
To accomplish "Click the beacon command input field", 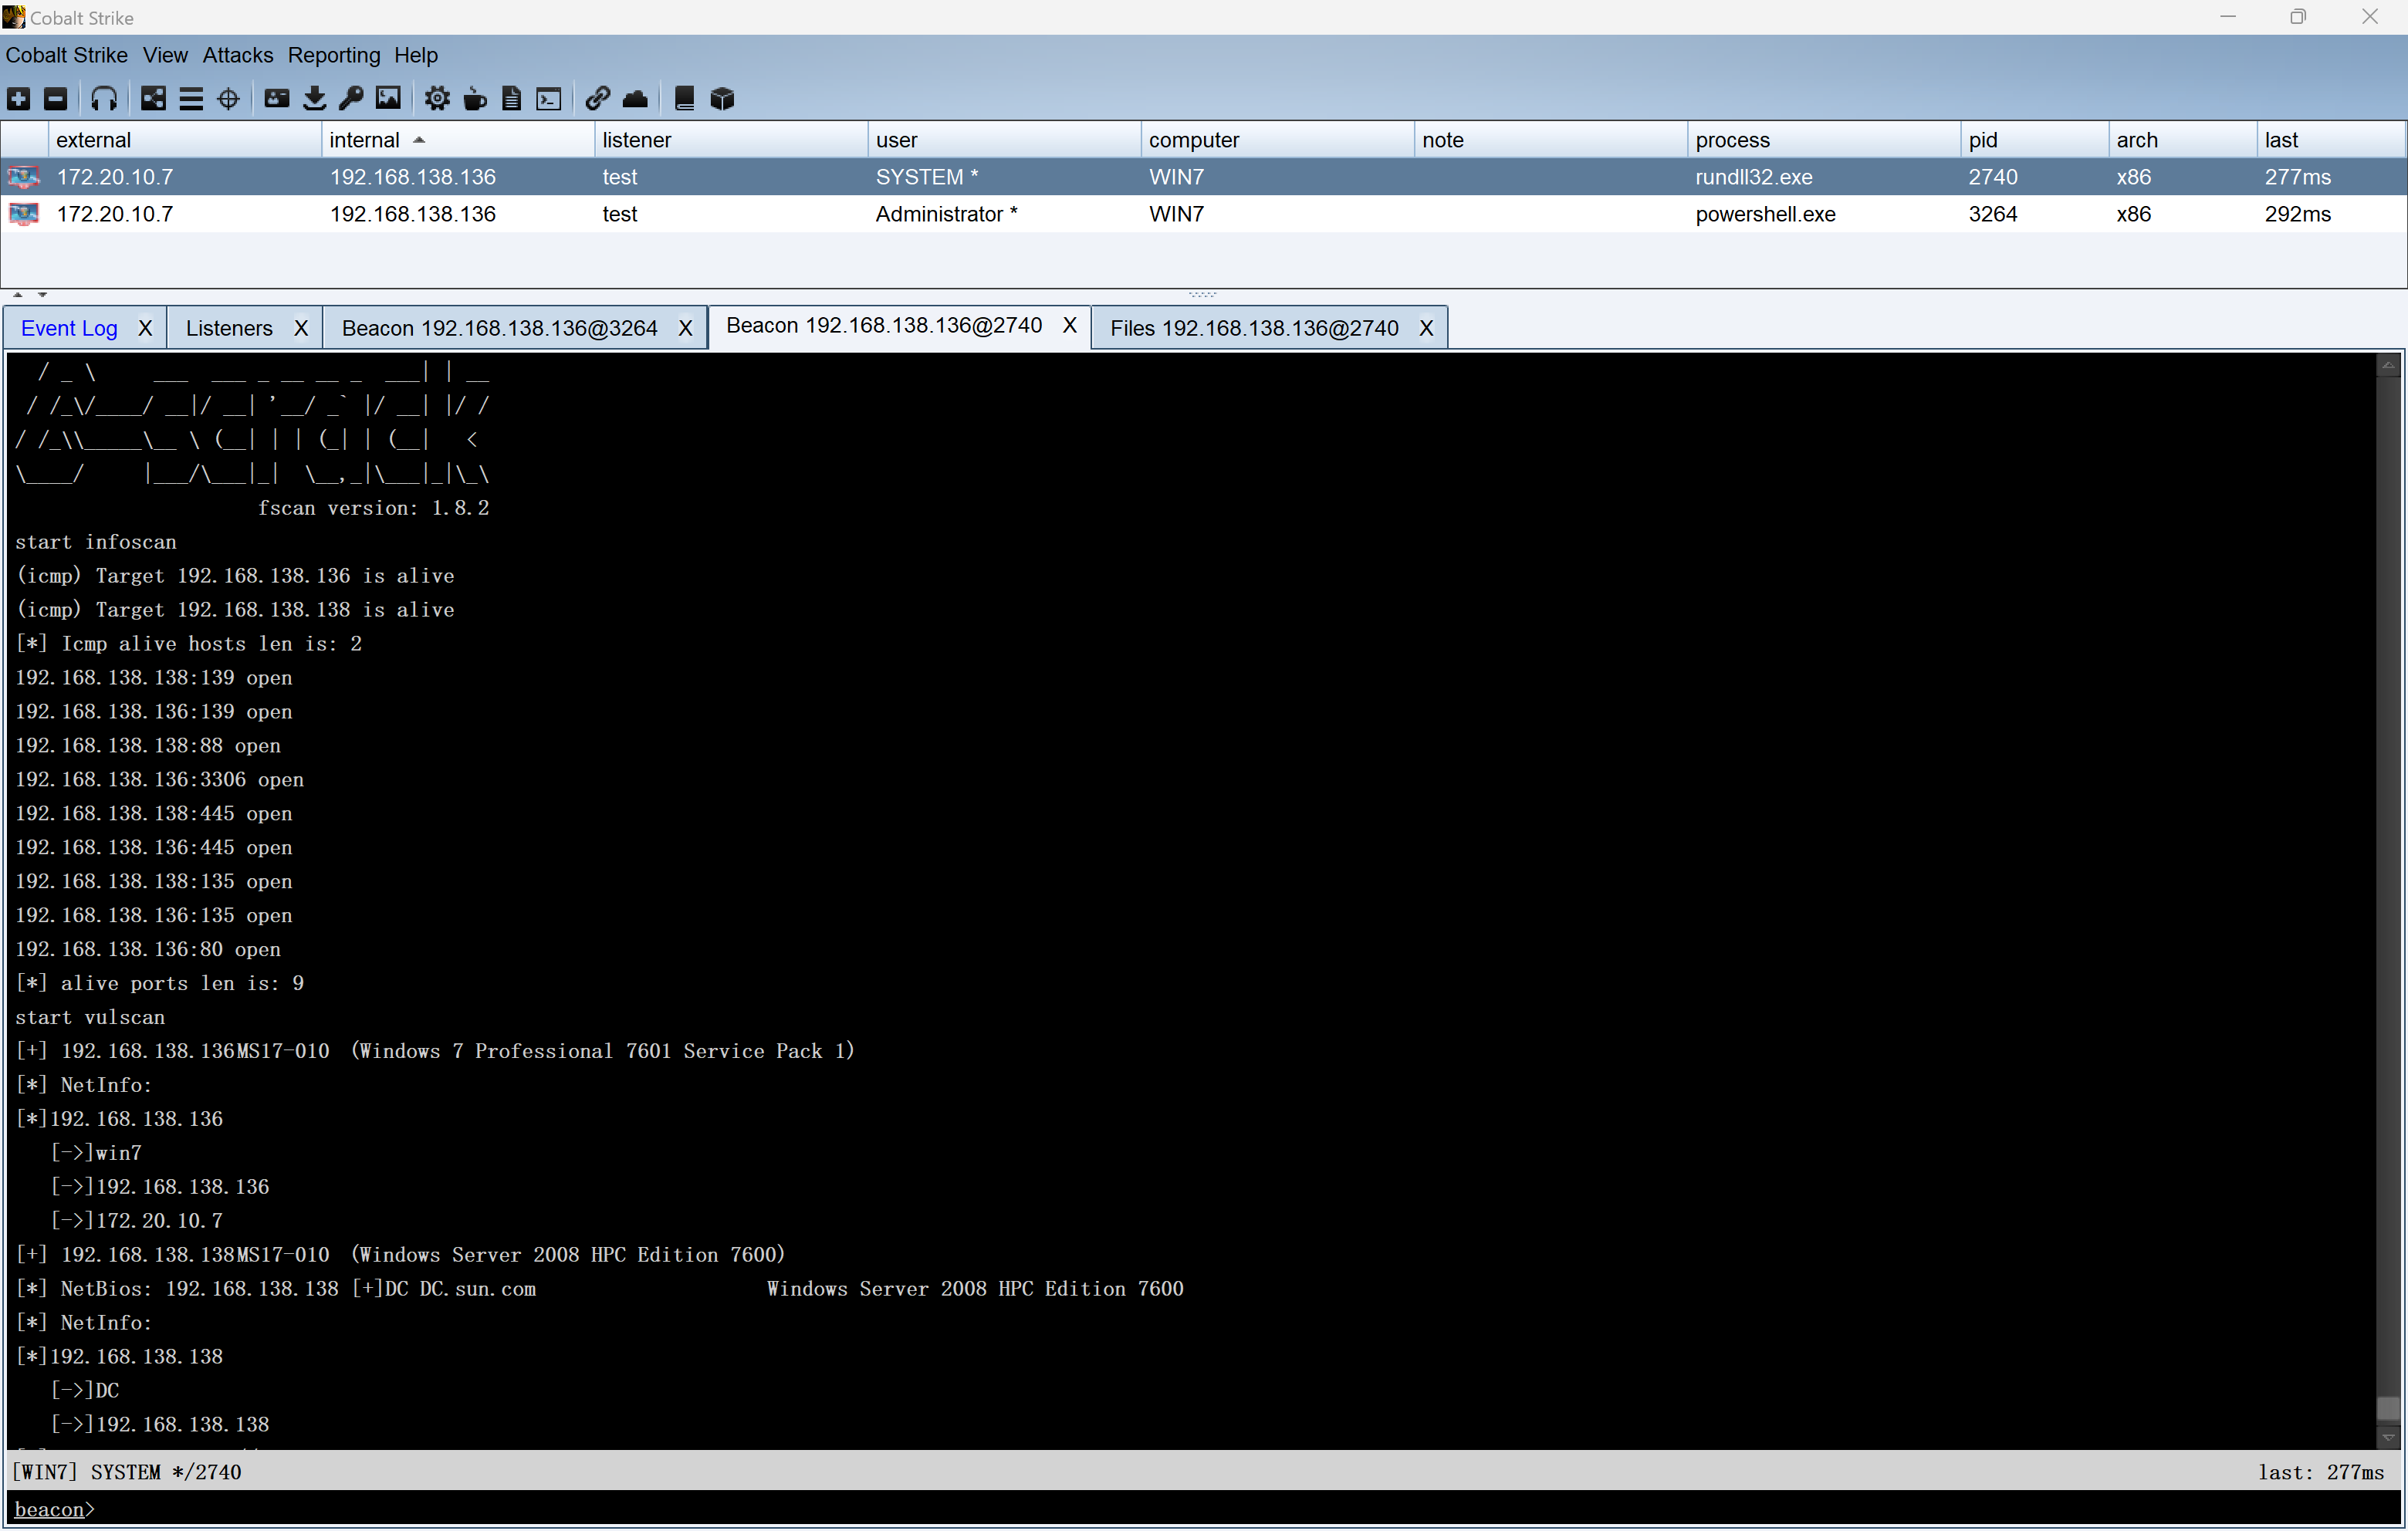I will click(1200, 1509).
